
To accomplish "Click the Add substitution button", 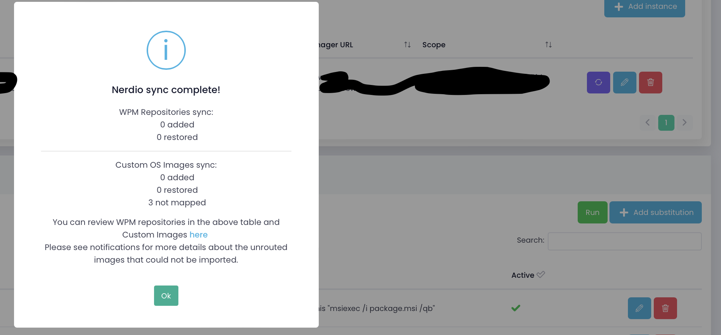I will tap(656, 212).
